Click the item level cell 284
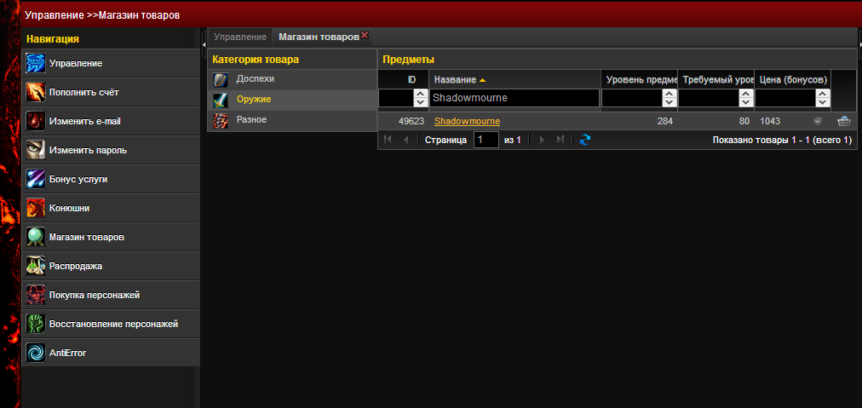The height and width of the screenshot is (408, 862). click(x=664, y=121)
